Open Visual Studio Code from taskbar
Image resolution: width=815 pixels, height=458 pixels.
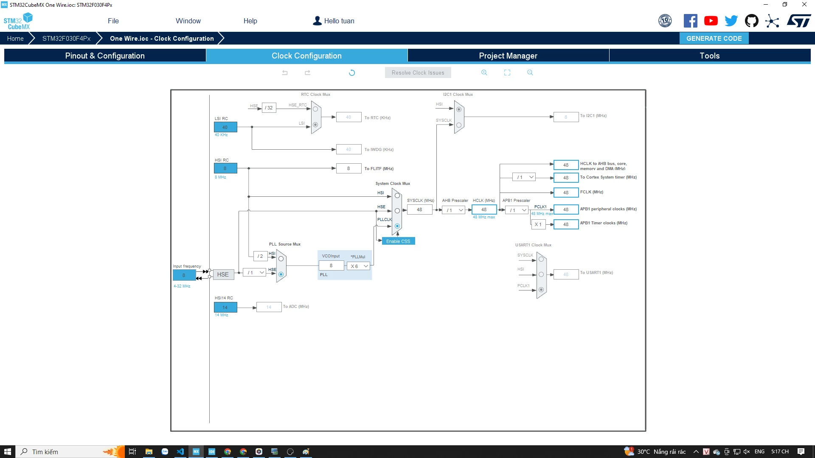[180, 452]
